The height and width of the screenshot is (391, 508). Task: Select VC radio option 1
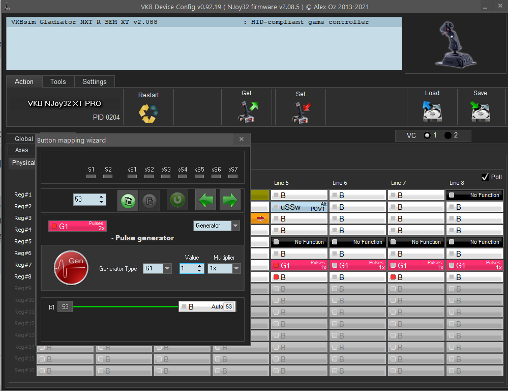[x=427, y=135]
